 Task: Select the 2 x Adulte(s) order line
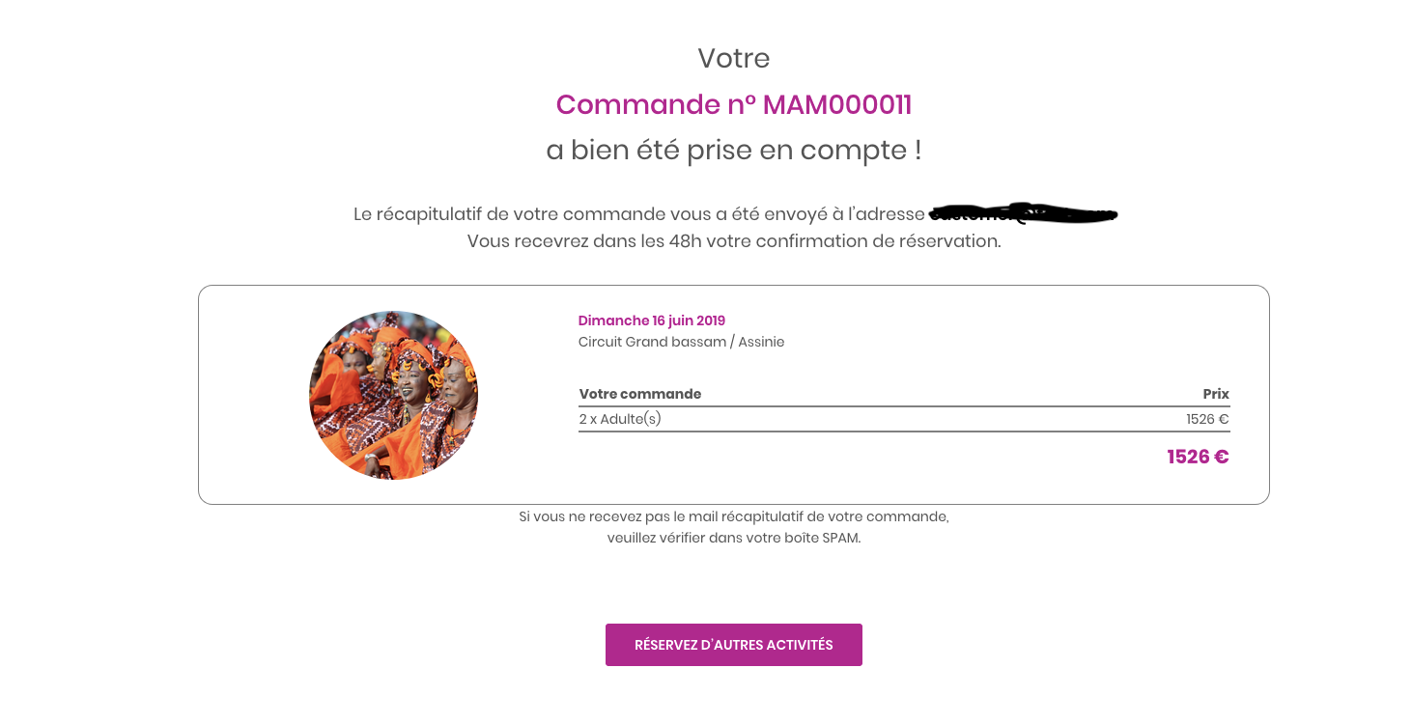[x=620, y=419]
